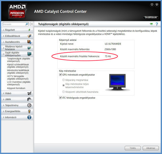Toggle GPU méretezés engedélyezése checkbox

60,75
